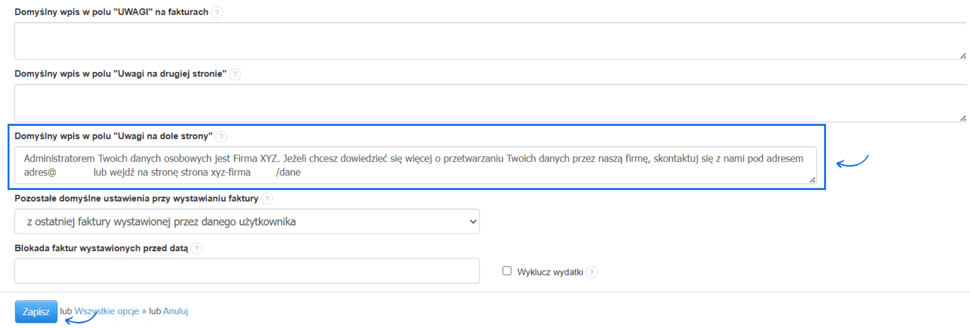Click help icon next to "Uwagi na drugiej stronie"

tap(235, 74)
